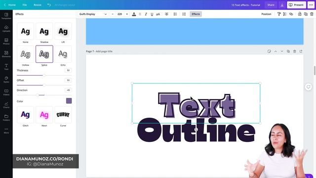Open the Charts sidebar tab
The width and height of the screenshot is (316, 178).
[6, 105]
